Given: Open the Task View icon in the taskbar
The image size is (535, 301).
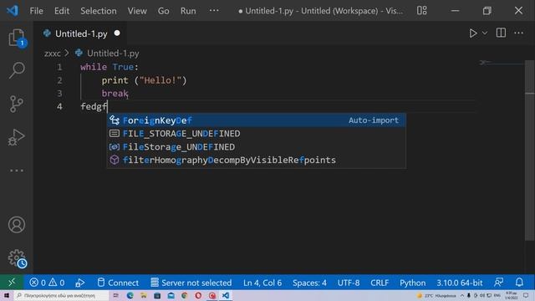Looking at the screenshot, I should coord(115,295).
